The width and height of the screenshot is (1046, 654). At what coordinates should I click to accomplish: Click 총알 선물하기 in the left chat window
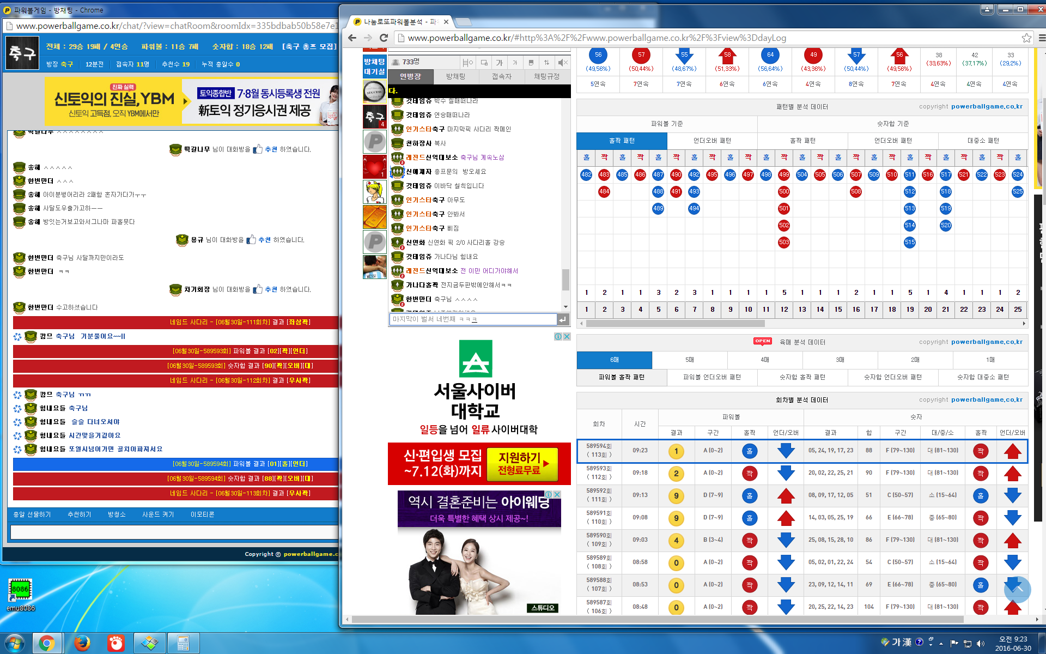[32, 514]
